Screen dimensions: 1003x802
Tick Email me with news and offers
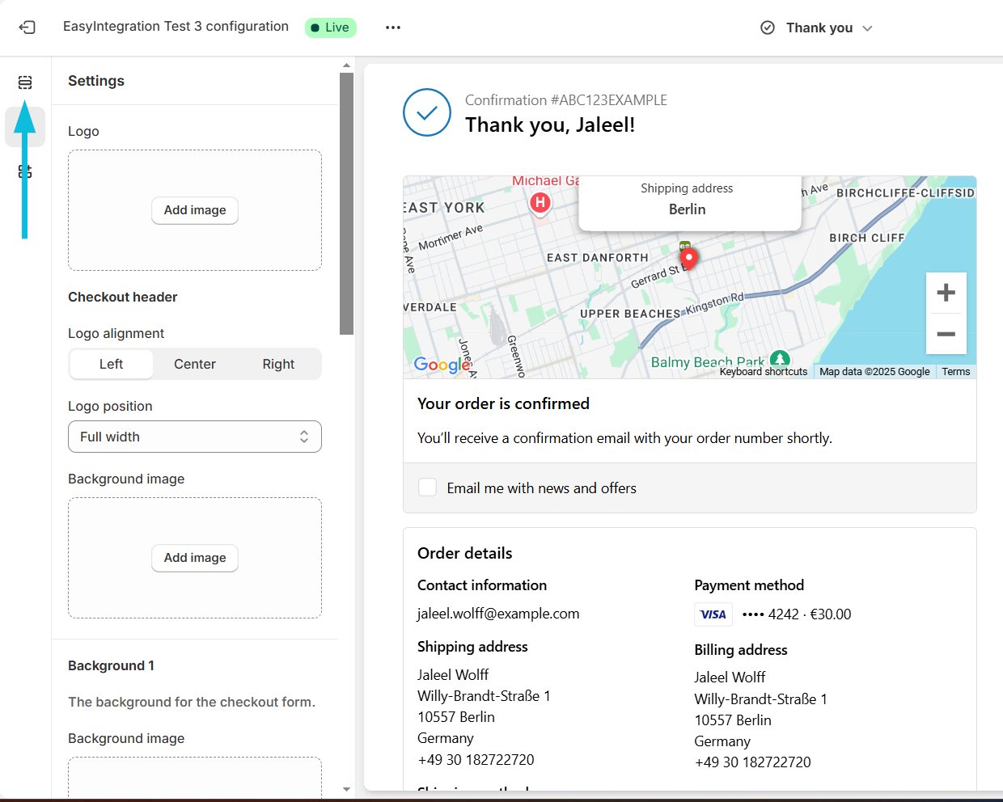(428, 488)
